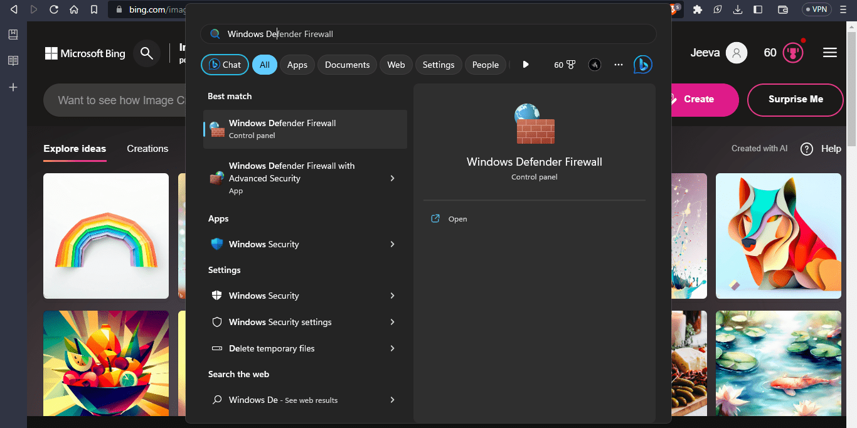Open Windows Defender Firewall via the Open link

coord(449,218)
